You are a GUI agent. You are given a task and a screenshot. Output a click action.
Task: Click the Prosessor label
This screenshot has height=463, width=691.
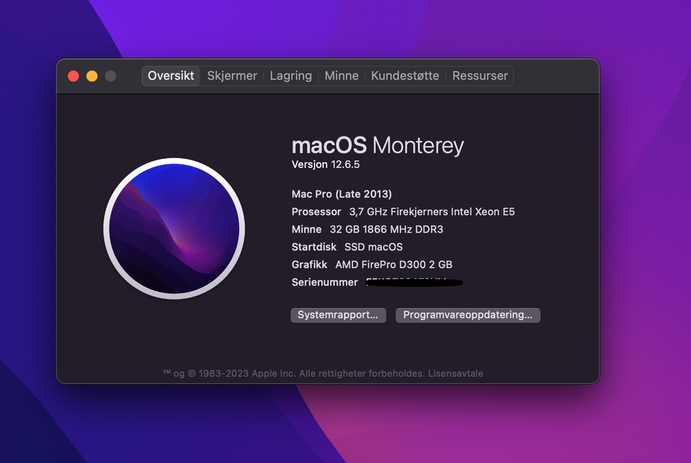(317, 211)
